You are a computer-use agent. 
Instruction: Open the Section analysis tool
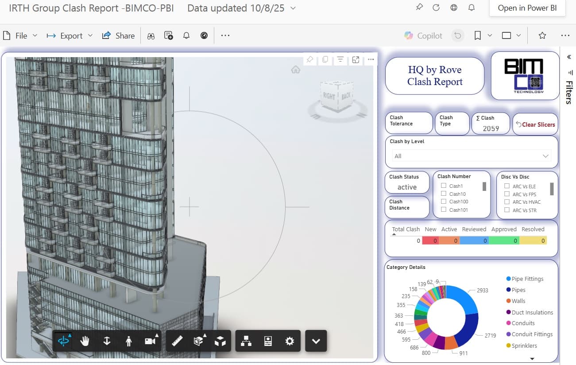[x=199, y=341]
